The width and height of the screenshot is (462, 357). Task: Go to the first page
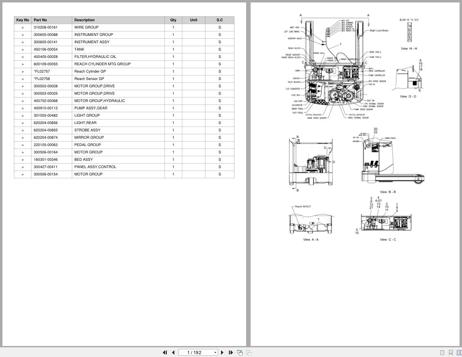pos(165,352)
